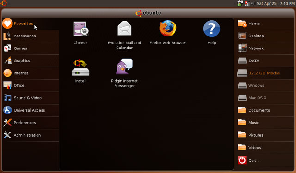The image size is (296, 173).
Task: Start Firefox Web Browser icon
Action: point(167,29)
